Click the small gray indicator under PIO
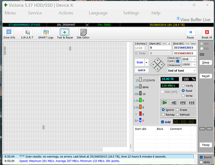215x165 pixels. pos(202,55)
